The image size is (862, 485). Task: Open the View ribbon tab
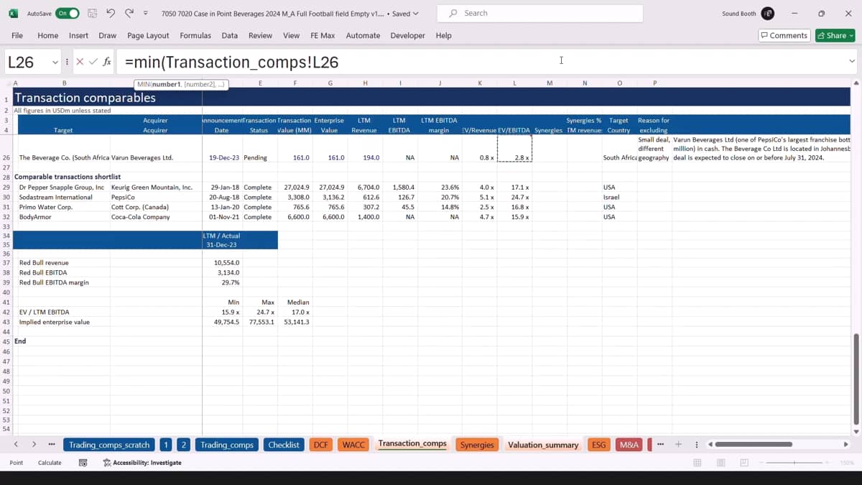tap(291, 35)
